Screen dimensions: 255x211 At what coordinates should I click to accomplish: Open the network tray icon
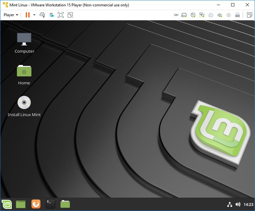pos(230,205)
